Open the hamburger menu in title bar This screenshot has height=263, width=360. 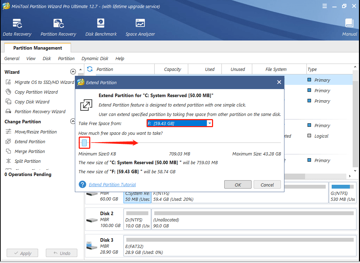(x=325, y=6)
